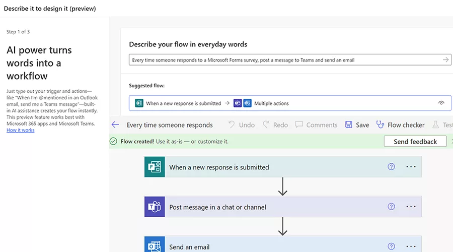Expand Post message in a chat or channel
This screenshot has height=252, width=453.
pos(283,207)
